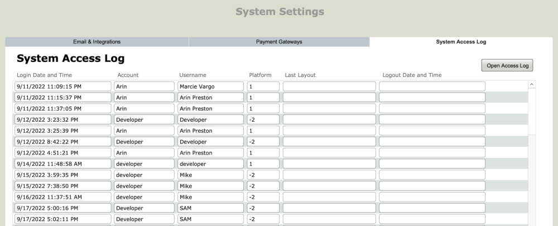Click Platform field in 9/11/2022 11:15:37 PM row
Screen dimensions: 558x226
tap(263, 98)
